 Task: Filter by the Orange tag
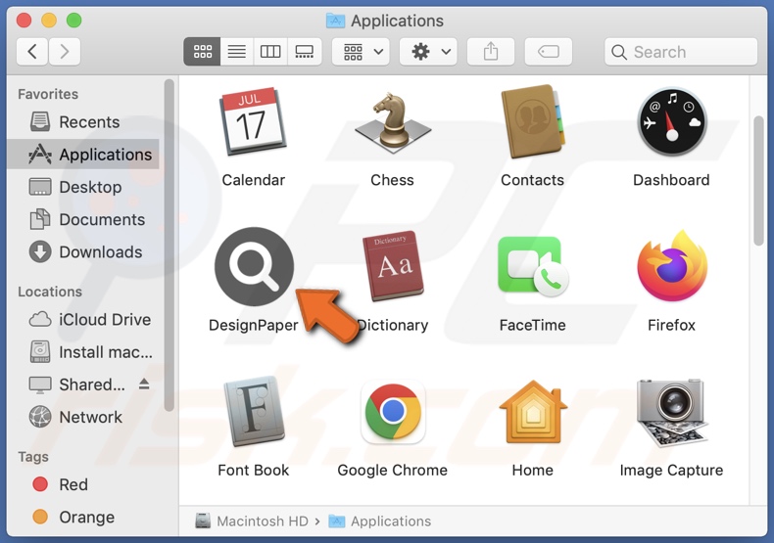point(83,517)
